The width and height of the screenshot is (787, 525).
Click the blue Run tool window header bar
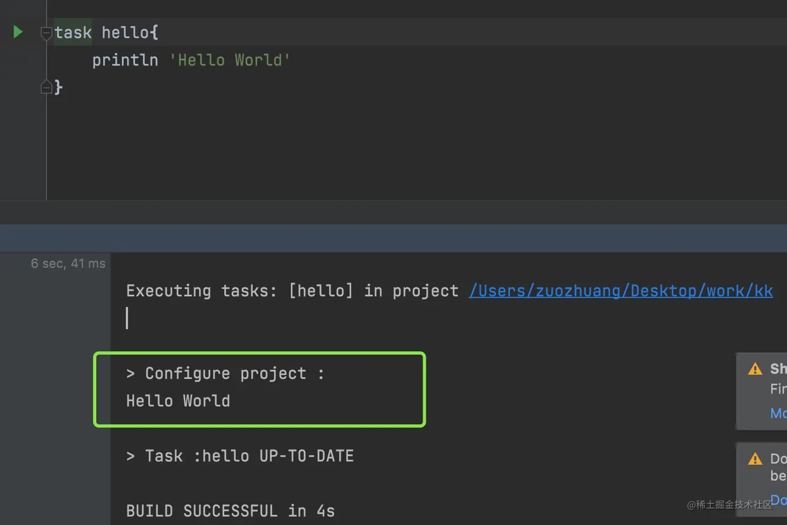(x=393, y=238)
